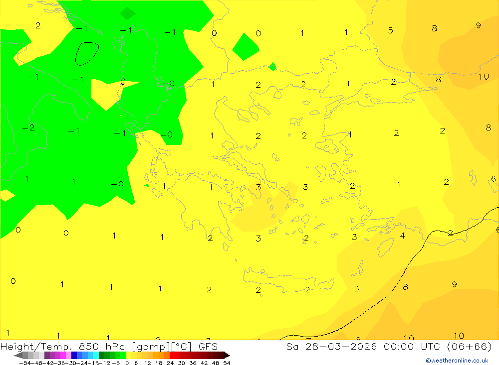The image size is (499, 365).
Task: Click the dark brown right arrow of colour scale
Action: pos(227,356)
